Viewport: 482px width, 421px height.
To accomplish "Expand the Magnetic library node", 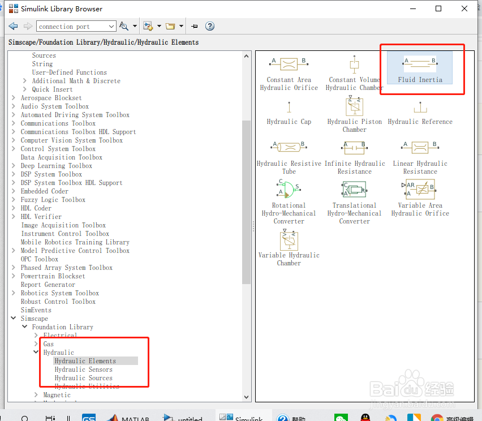I will 36,394.
